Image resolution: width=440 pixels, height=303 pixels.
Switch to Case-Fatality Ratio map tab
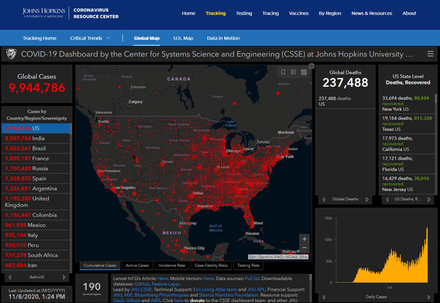[x=211, y=265]
